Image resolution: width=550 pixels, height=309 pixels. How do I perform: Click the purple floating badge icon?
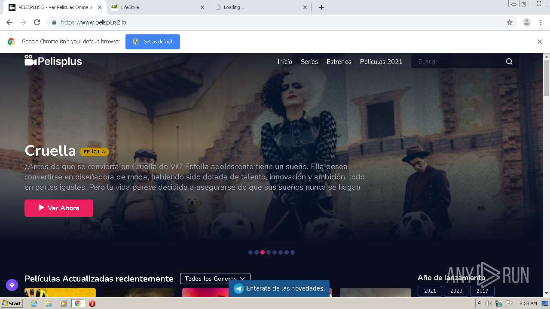point(12,285)
